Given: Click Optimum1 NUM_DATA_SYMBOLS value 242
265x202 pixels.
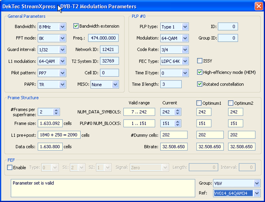Looking at the screenshot, I should pyautogui.click(x=204, y=112).
